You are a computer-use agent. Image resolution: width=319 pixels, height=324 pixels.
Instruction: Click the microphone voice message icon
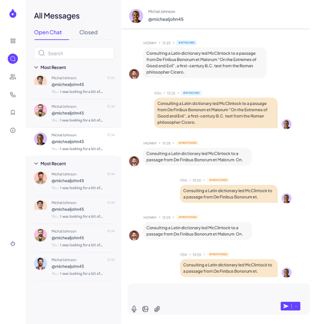click(x=134, y=309)
